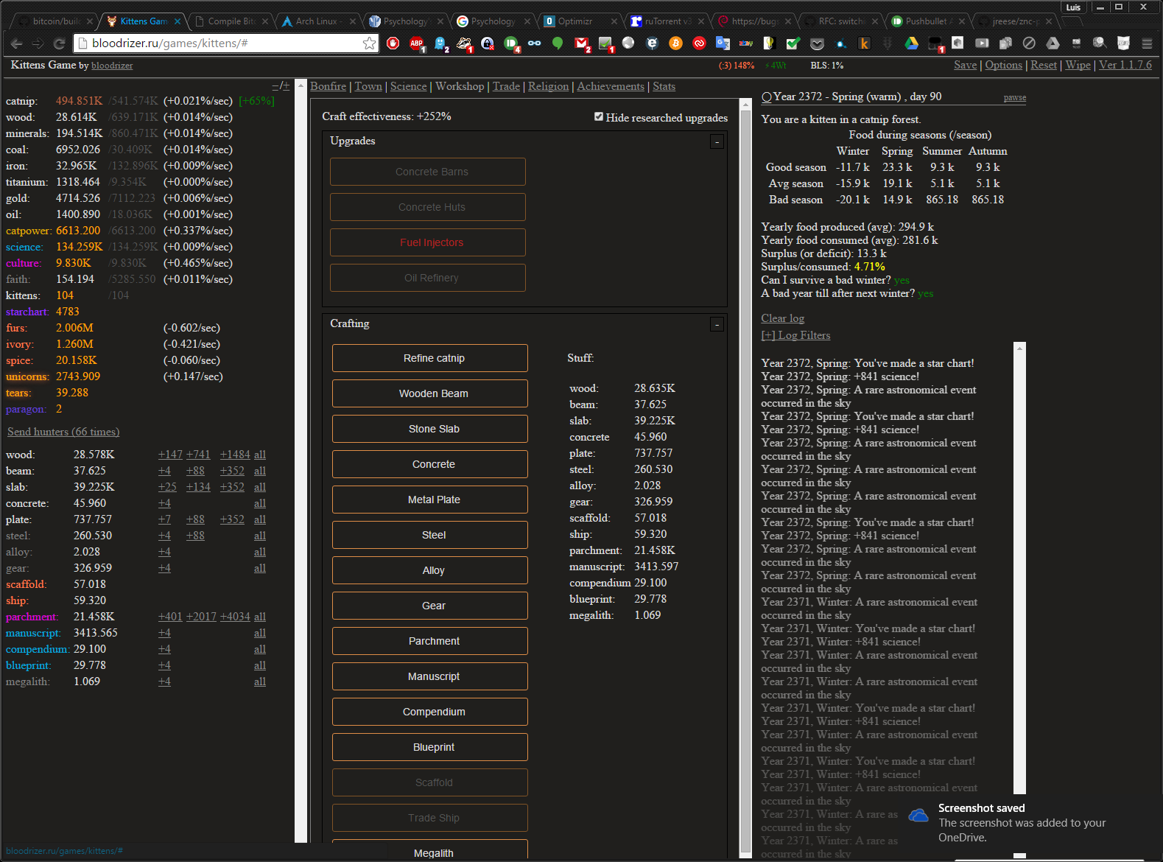Switch to the Religion tab

coord(548,86)
